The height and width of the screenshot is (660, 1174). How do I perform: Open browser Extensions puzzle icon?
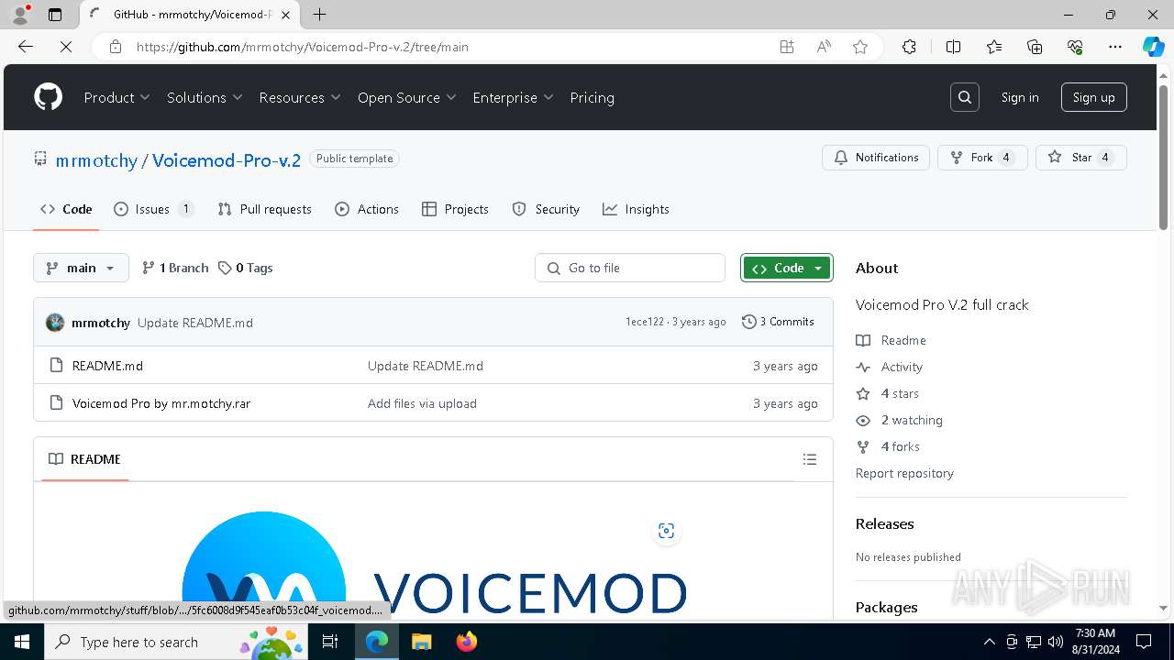pos(909,47)
